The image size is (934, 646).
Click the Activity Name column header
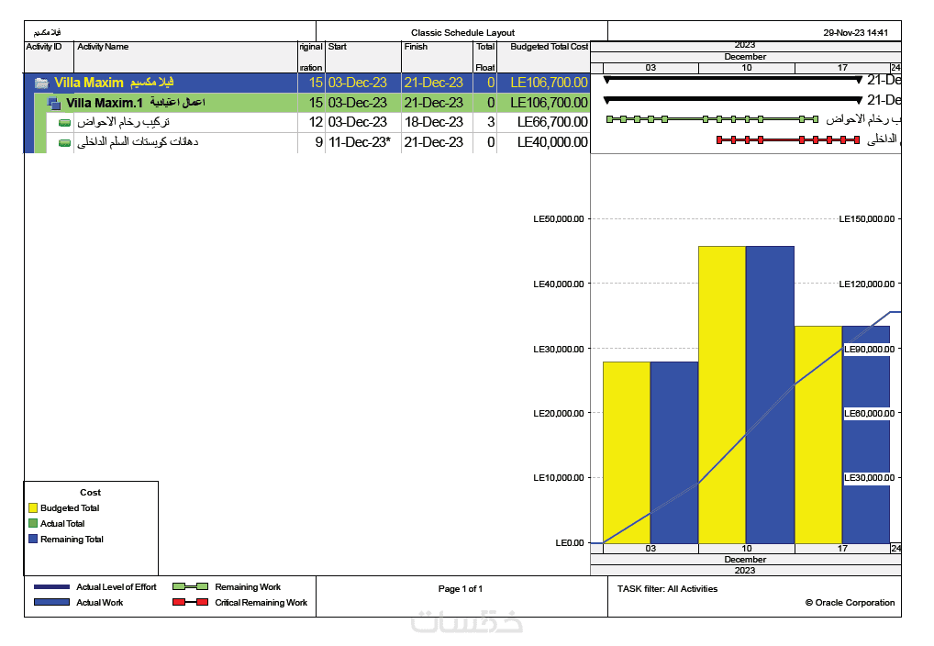pyautogui.click(x=186, y=57)
